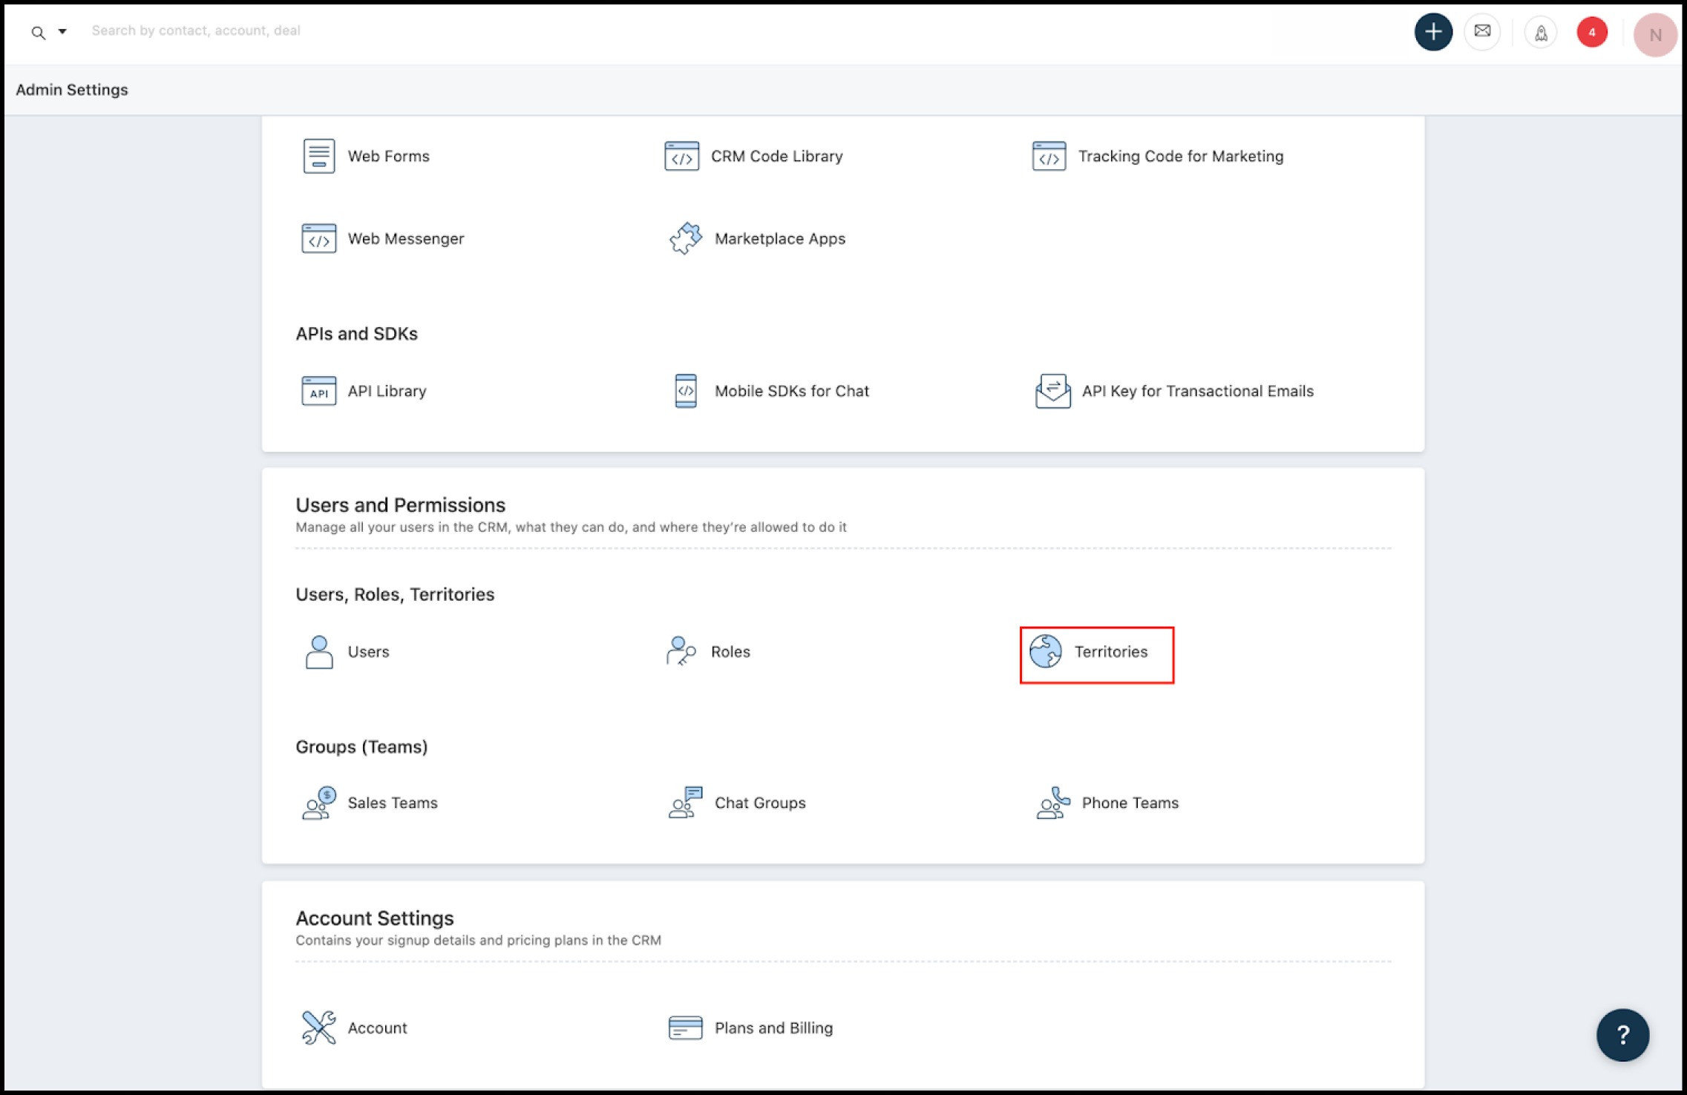Focus the Search by contact field

coord(196,30)
